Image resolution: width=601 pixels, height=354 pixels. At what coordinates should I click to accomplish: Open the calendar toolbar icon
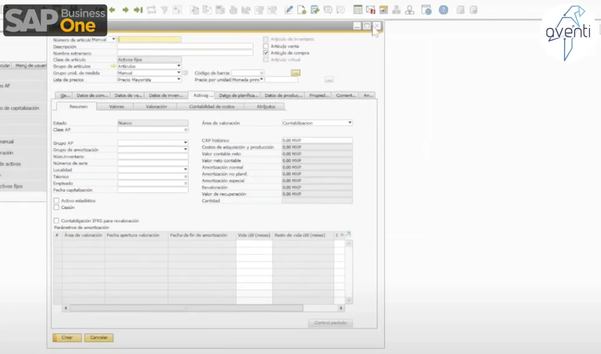[384, 10]
